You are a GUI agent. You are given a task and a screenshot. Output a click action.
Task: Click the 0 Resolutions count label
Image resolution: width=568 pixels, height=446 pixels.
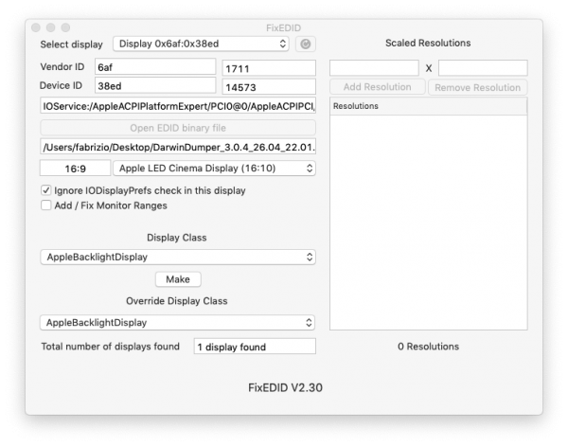(x=428, y=347)
